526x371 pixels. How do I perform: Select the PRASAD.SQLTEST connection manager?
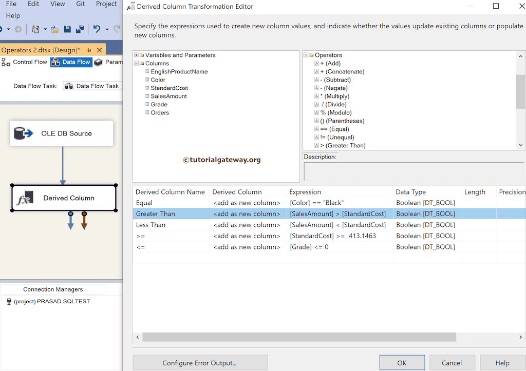(48, 301)
